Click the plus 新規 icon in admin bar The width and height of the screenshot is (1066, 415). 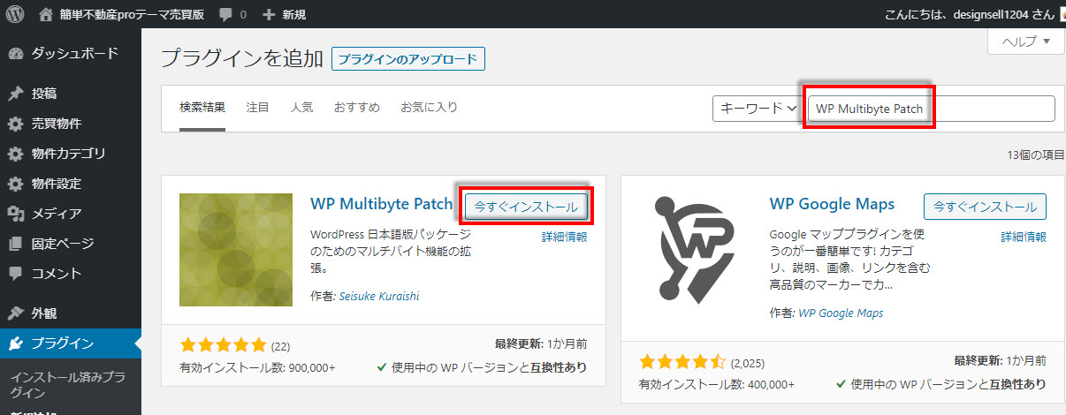tap(270, 15)
